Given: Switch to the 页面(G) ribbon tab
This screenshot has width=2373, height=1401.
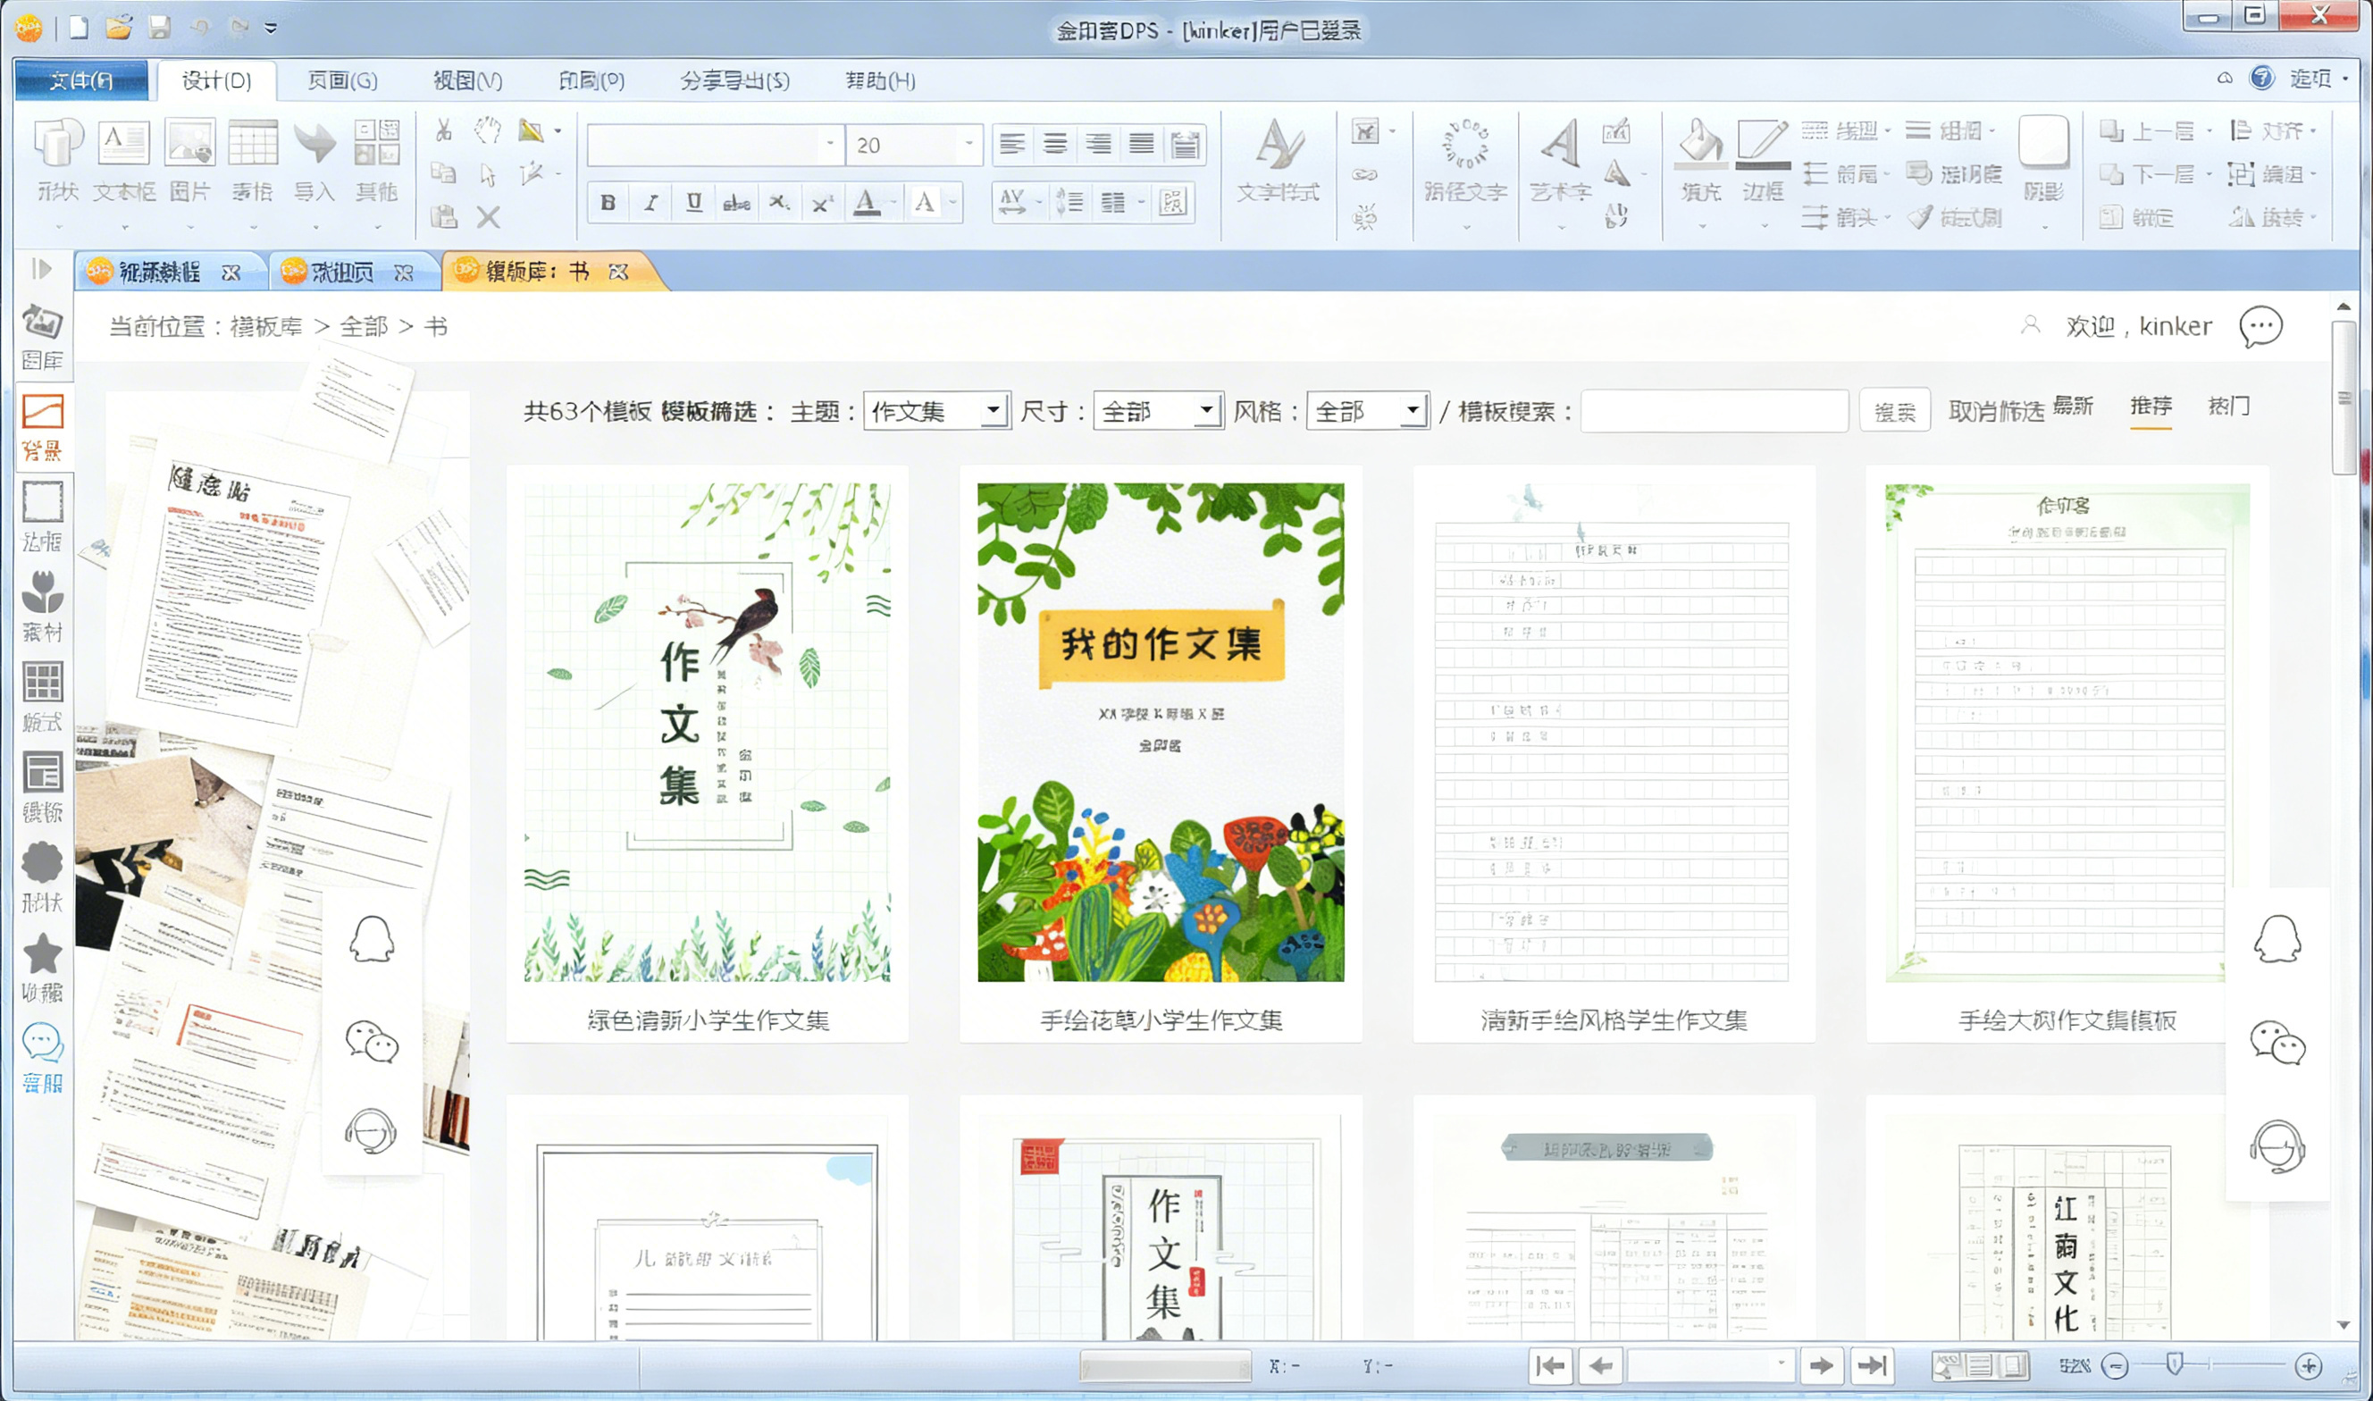Looking at the screenshot, I should (341, 81).
